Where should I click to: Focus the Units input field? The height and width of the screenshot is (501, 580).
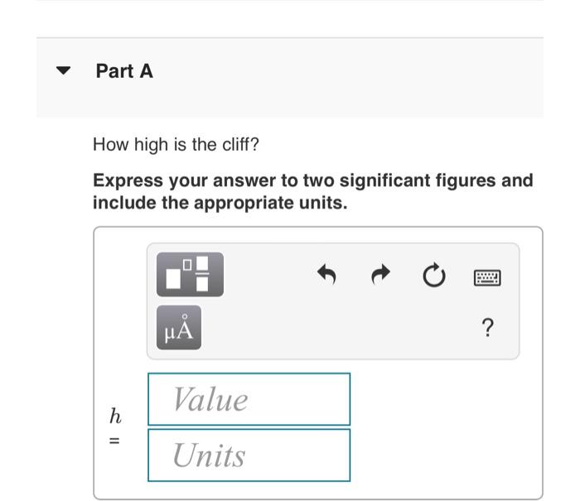click(249, 455)
